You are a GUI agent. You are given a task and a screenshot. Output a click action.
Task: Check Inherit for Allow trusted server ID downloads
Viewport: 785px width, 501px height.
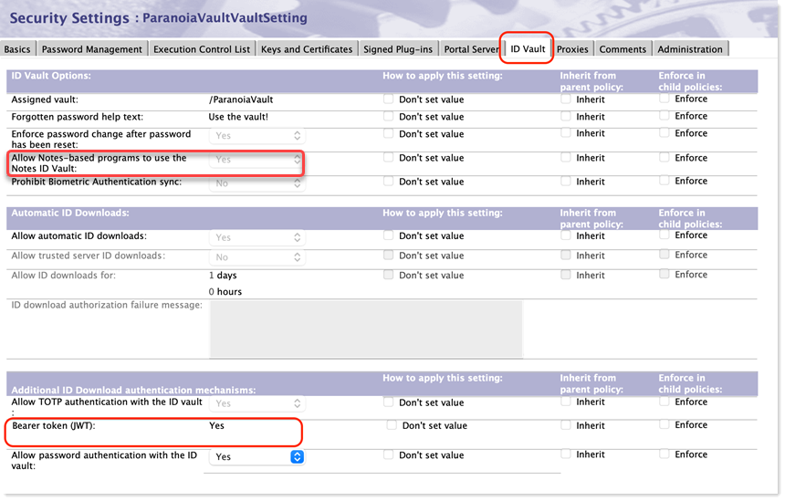click(566, 256)
